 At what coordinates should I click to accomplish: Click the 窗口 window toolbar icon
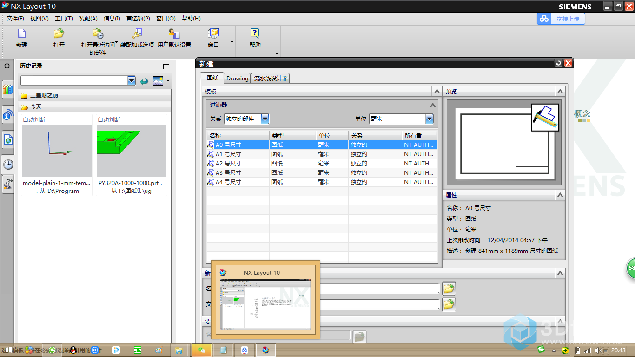213,33
